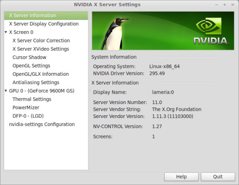Click the X Server Information section heading
This screenshot has width=239, height=185.
point(115,83)
